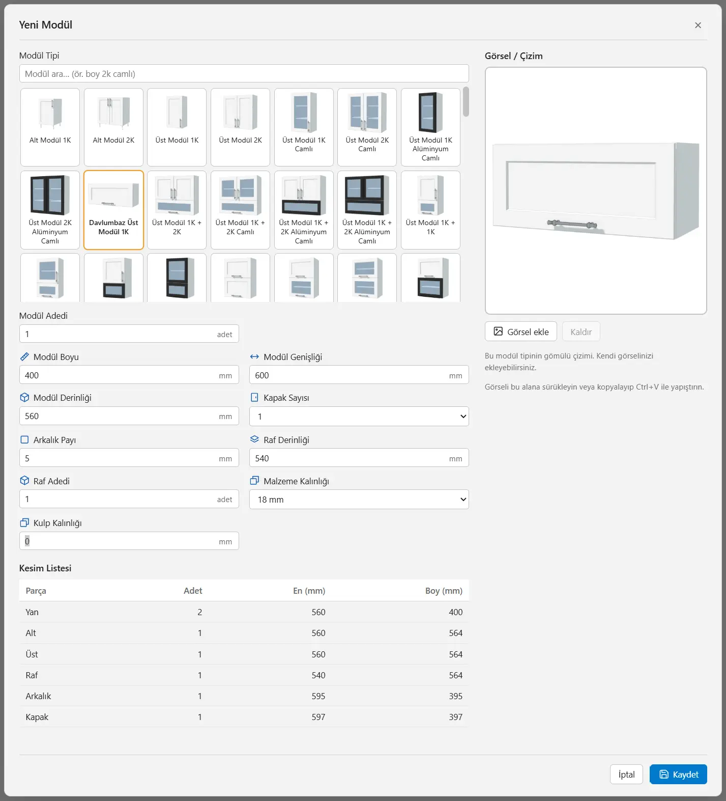Choose the Üst Modül 1K + 2K card
The width and height of the screenshot is (726, 801).
(x=177, y=210)
